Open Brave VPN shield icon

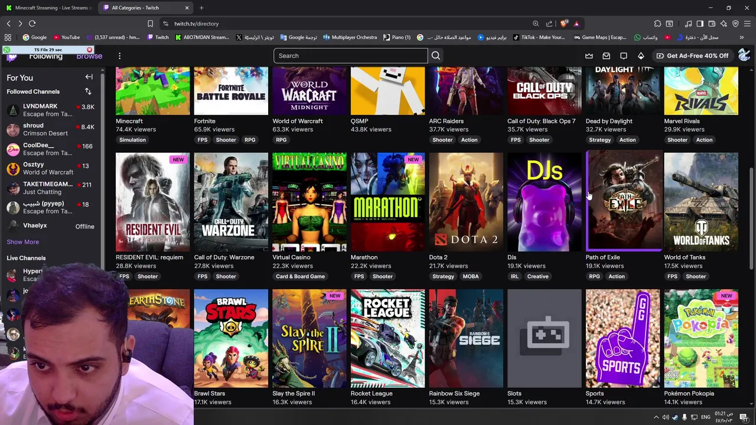click(735, 24)
